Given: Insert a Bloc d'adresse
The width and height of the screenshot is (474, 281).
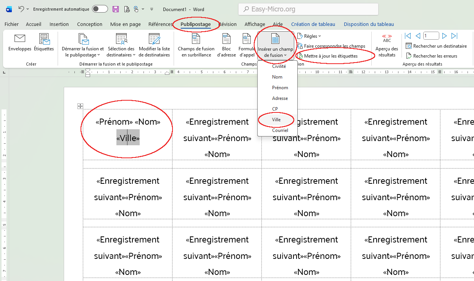Looking at the screenshot, I should 226,45.
